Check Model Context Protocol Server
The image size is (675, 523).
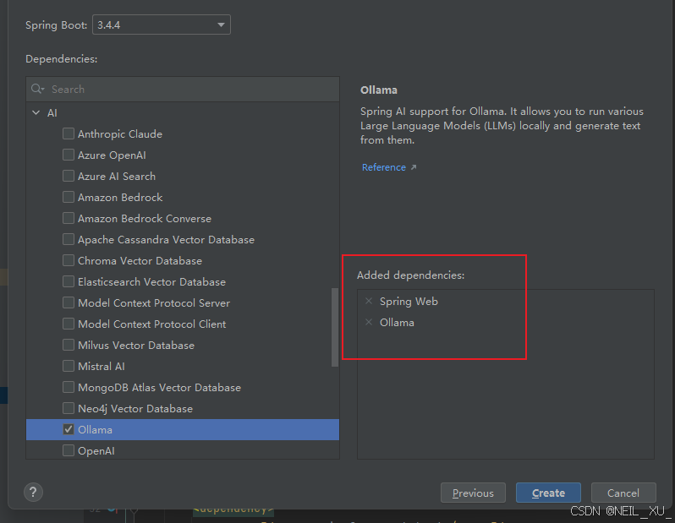click(69, 302)
